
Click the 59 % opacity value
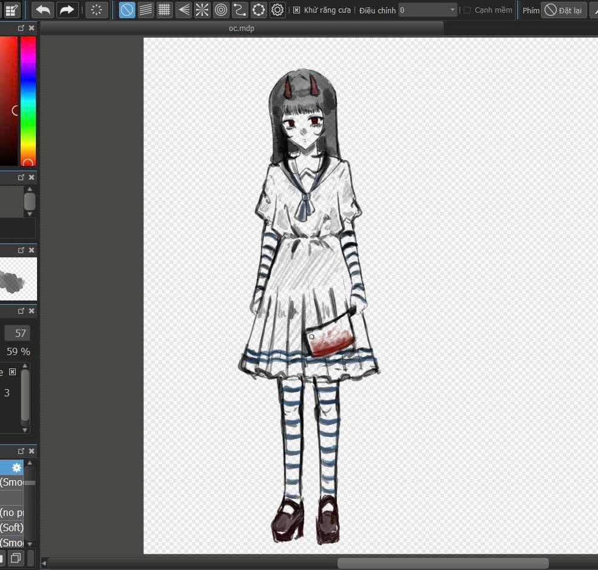click(18, 351)
